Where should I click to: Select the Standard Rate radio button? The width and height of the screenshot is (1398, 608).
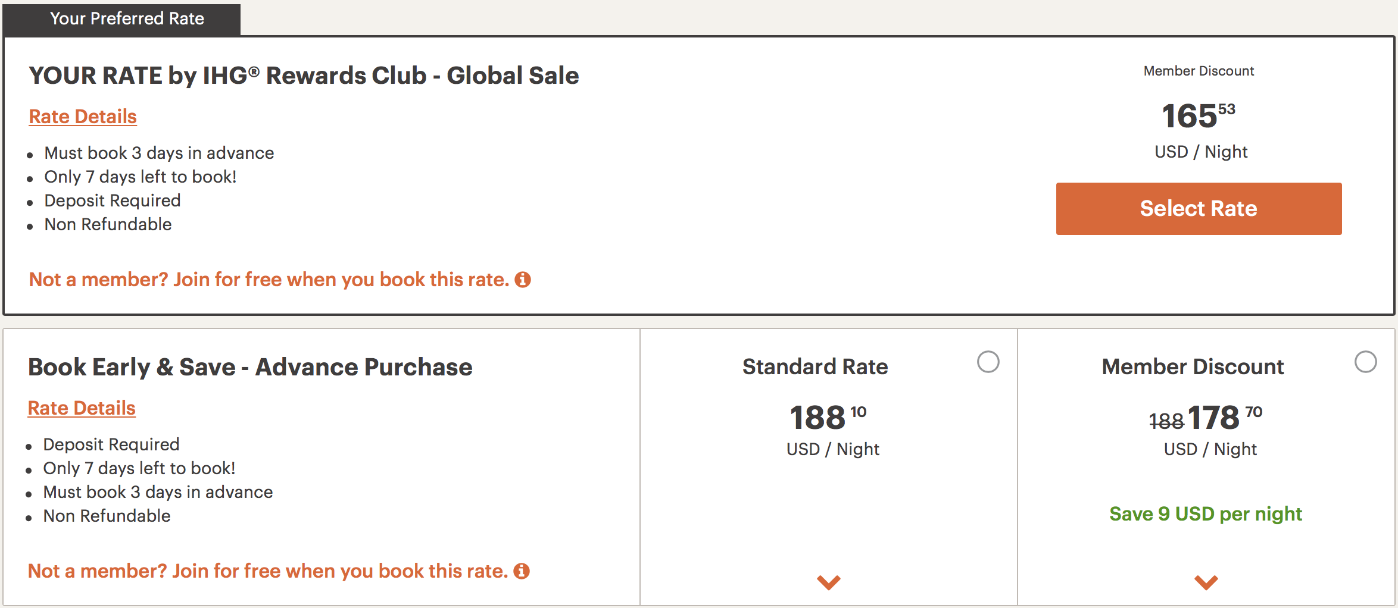[x=988, y=362]
